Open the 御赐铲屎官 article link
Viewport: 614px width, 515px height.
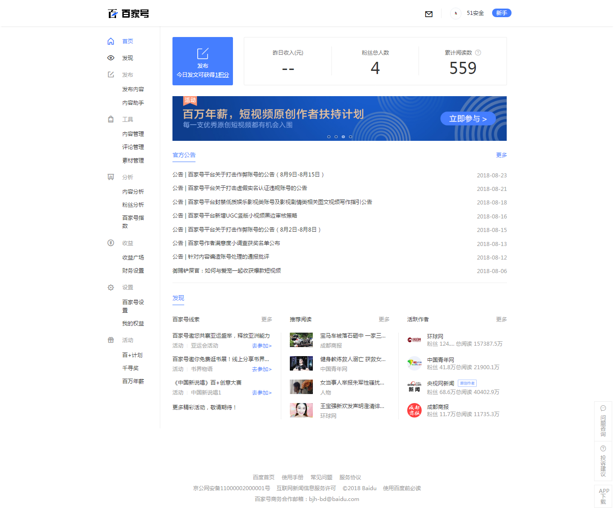227,271
